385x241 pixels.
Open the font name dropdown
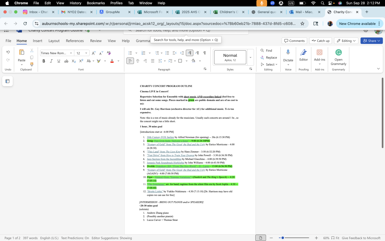pyautogui.click(x=71, y=53)
